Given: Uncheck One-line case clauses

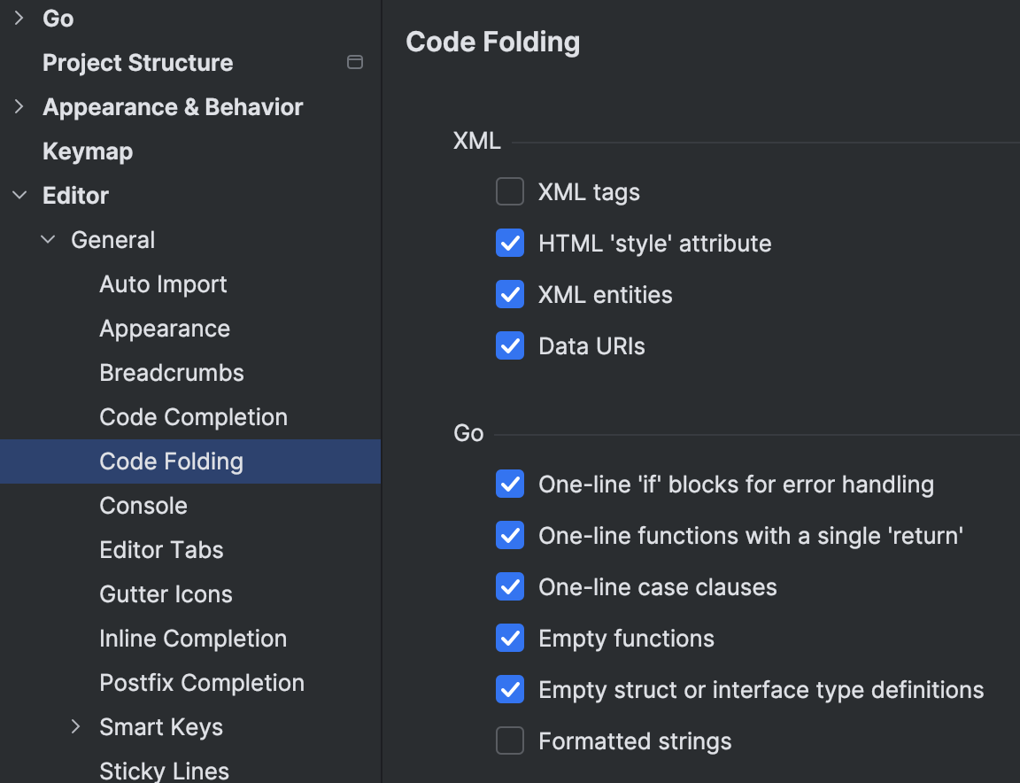Looking at the screenshot, I should point(510,587).
